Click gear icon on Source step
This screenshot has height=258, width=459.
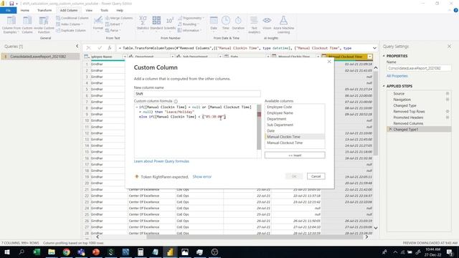pyautogui.click(x=448, y=94)
